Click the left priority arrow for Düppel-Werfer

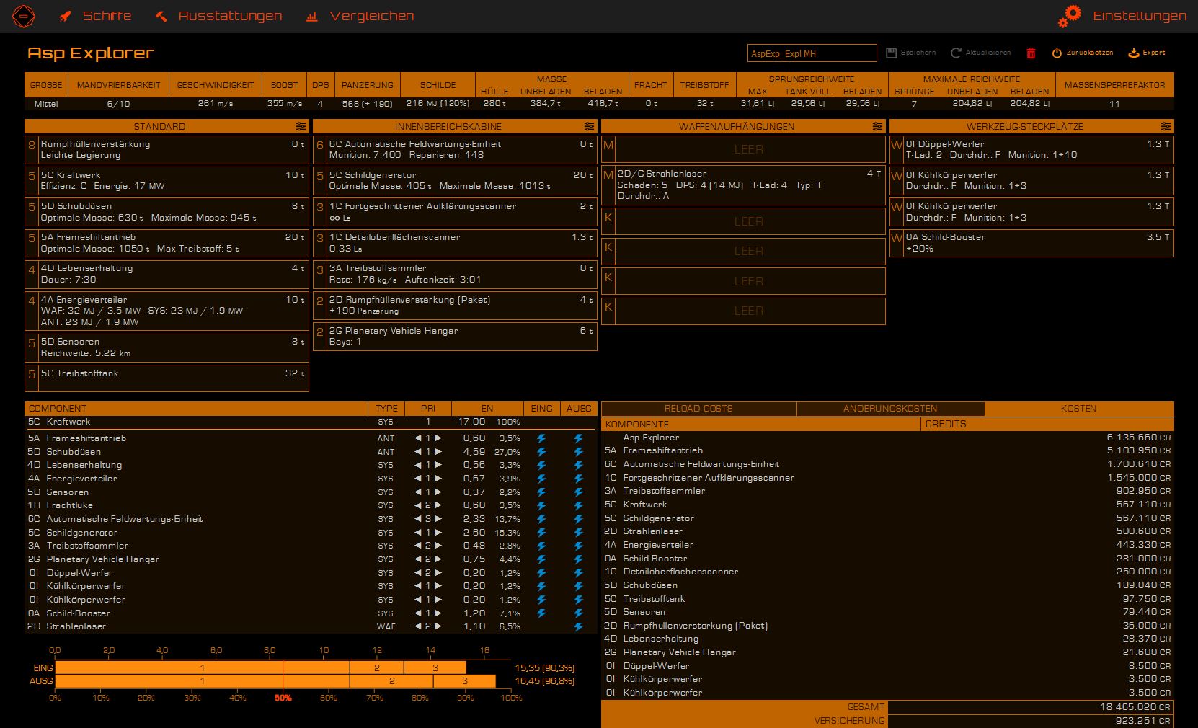click(418, 573)
